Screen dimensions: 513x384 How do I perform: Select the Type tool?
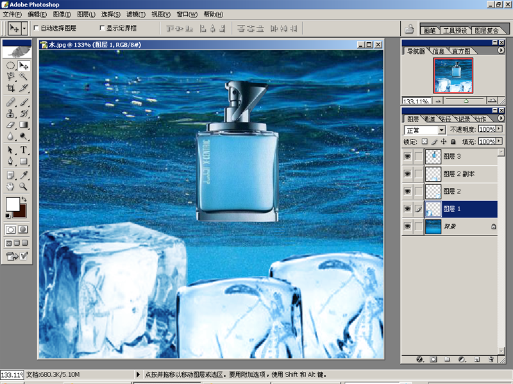[x=24, y=150]
